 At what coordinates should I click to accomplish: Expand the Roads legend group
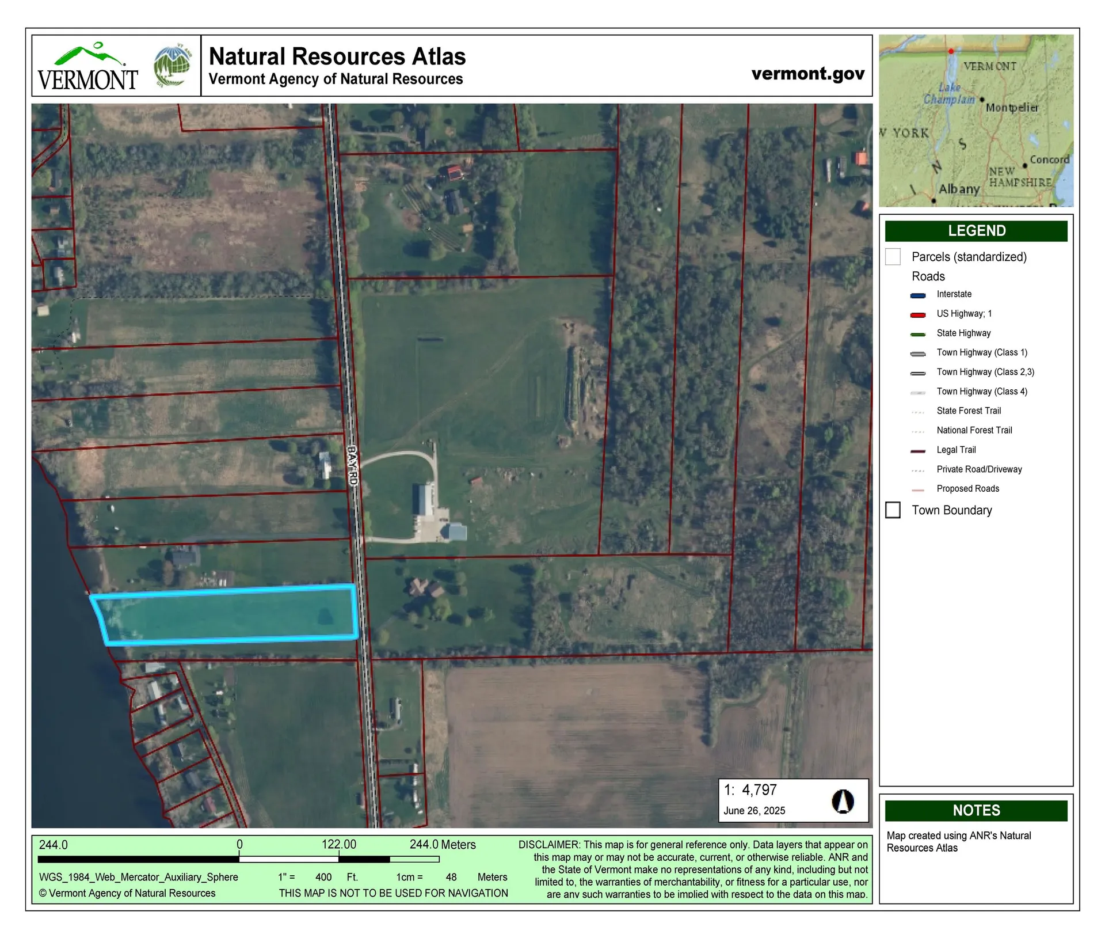click(928, 276)
